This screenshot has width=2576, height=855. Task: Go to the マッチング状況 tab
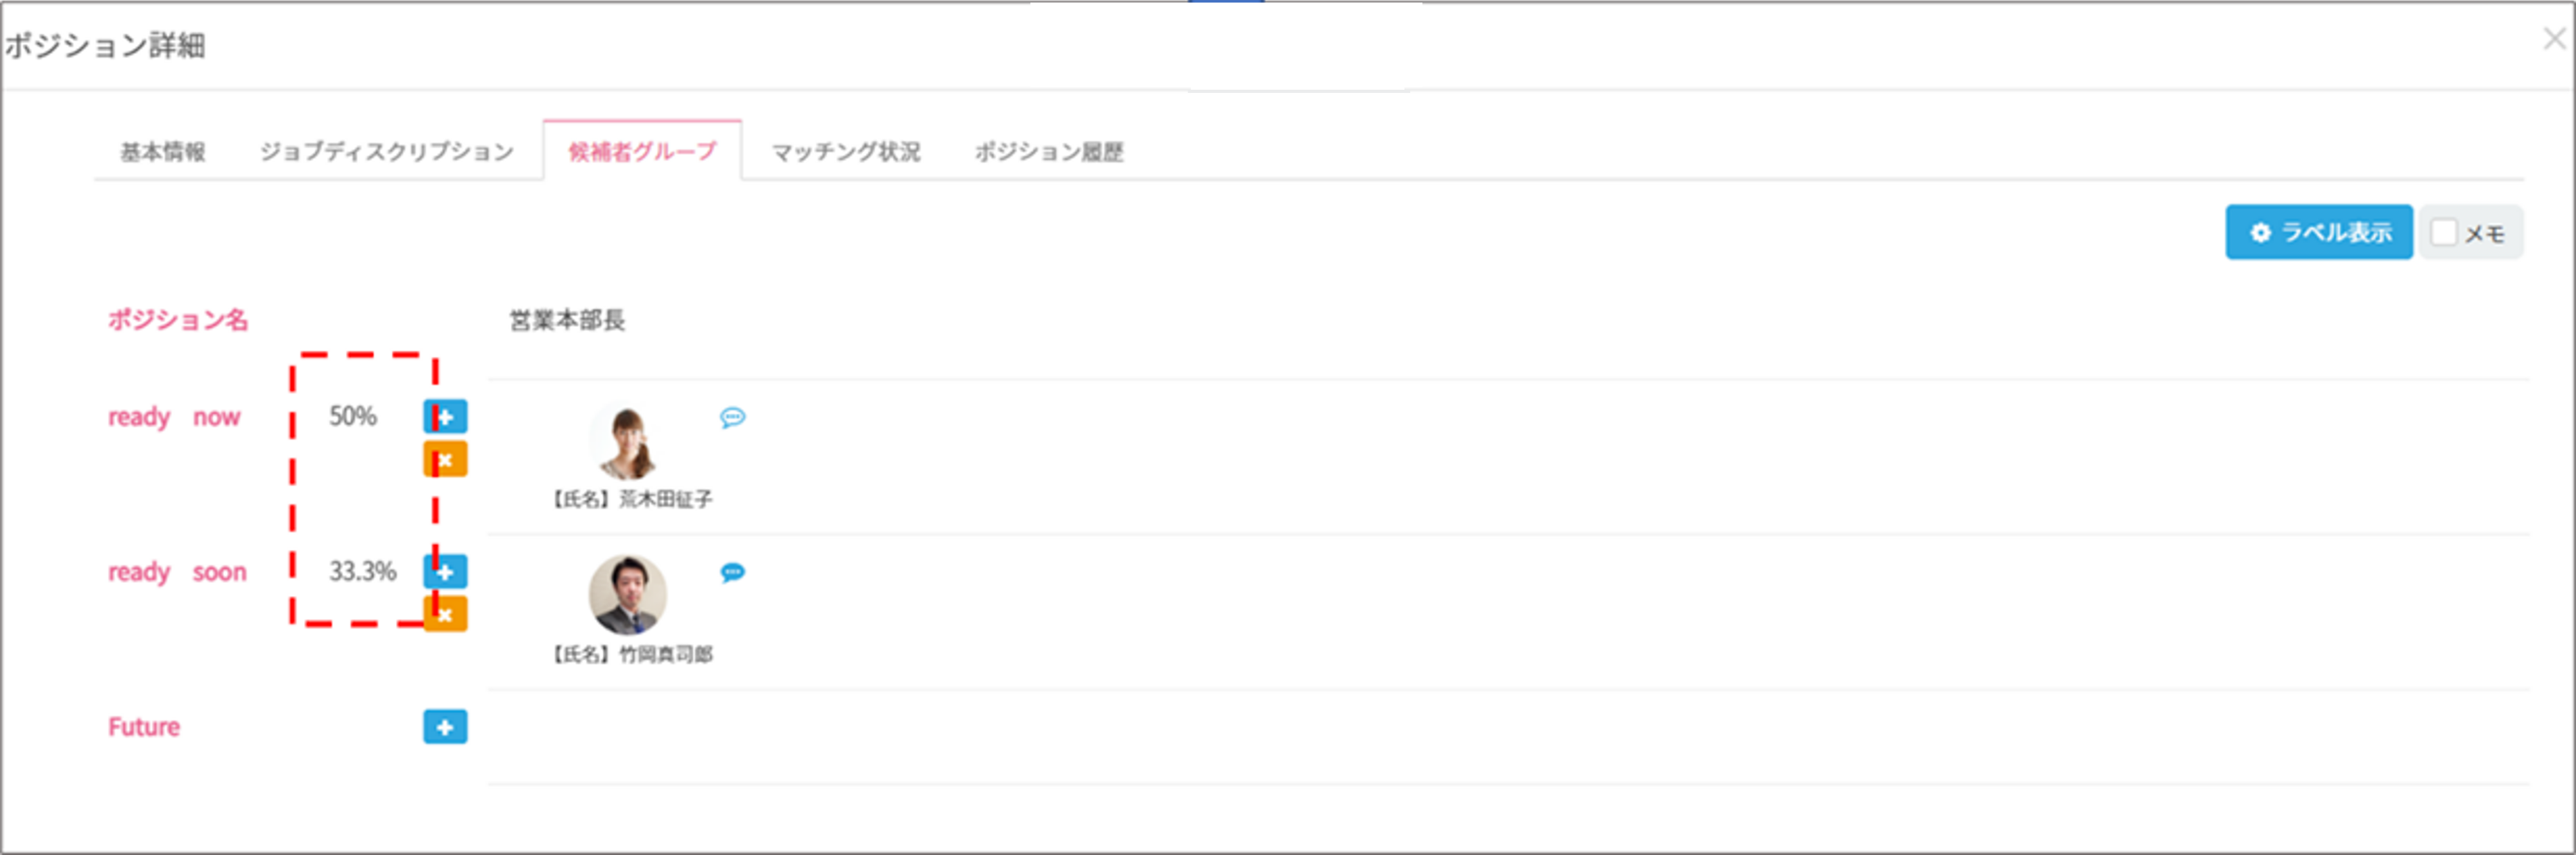point(846,152)
